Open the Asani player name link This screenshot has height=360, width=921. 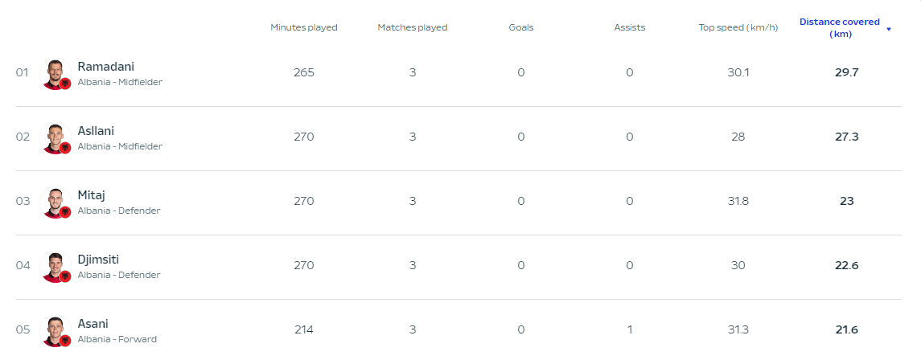[x=93, y=324]
